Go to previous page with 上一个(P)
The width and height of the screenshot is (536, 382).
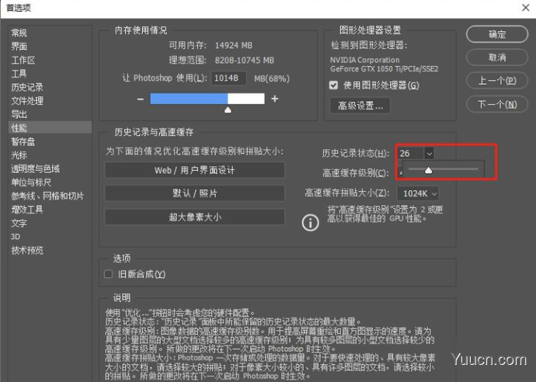click(x=497, y=81)
